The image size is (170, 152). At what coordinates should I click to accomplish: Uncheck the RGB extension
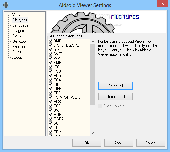click(51, 114)
